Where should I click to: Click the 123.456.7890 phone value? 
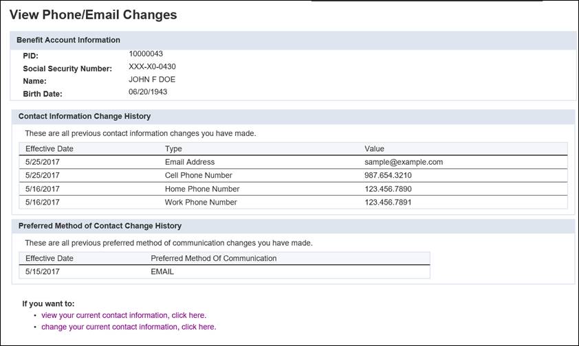coord(388,189)
